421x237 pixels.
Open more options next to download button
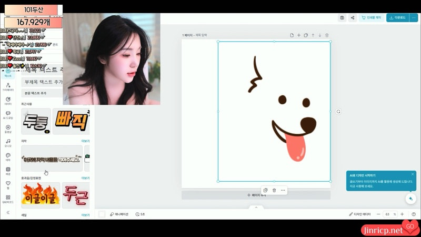pos(414,17)
